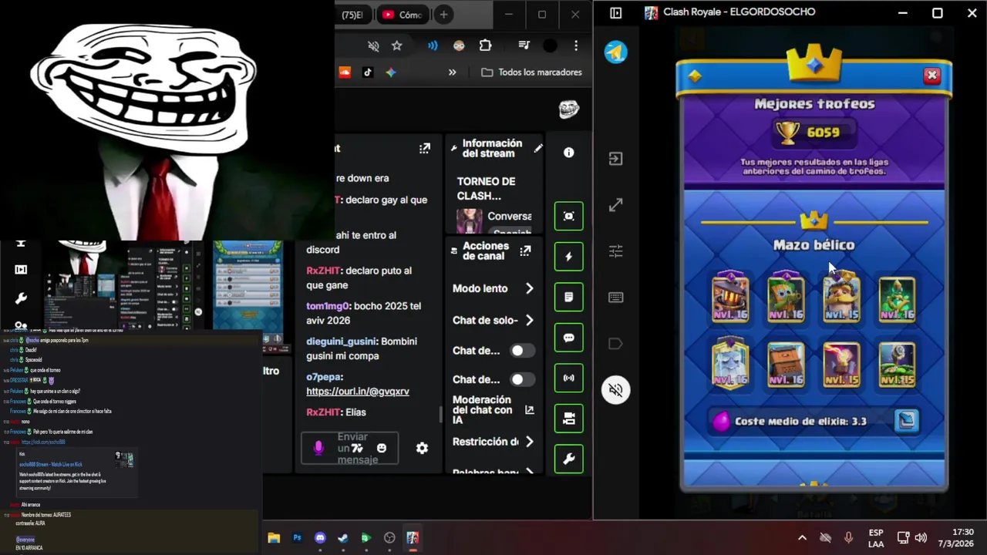Bookmark this page with the star icon
This screenshot has height=555, width=987.
click(x=396, y=46)
